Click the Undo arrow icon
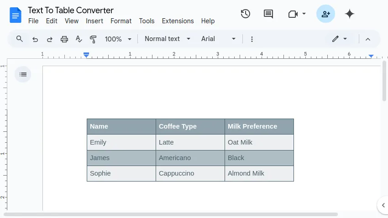This screenshot has height=218, width=388. point(35,39)
